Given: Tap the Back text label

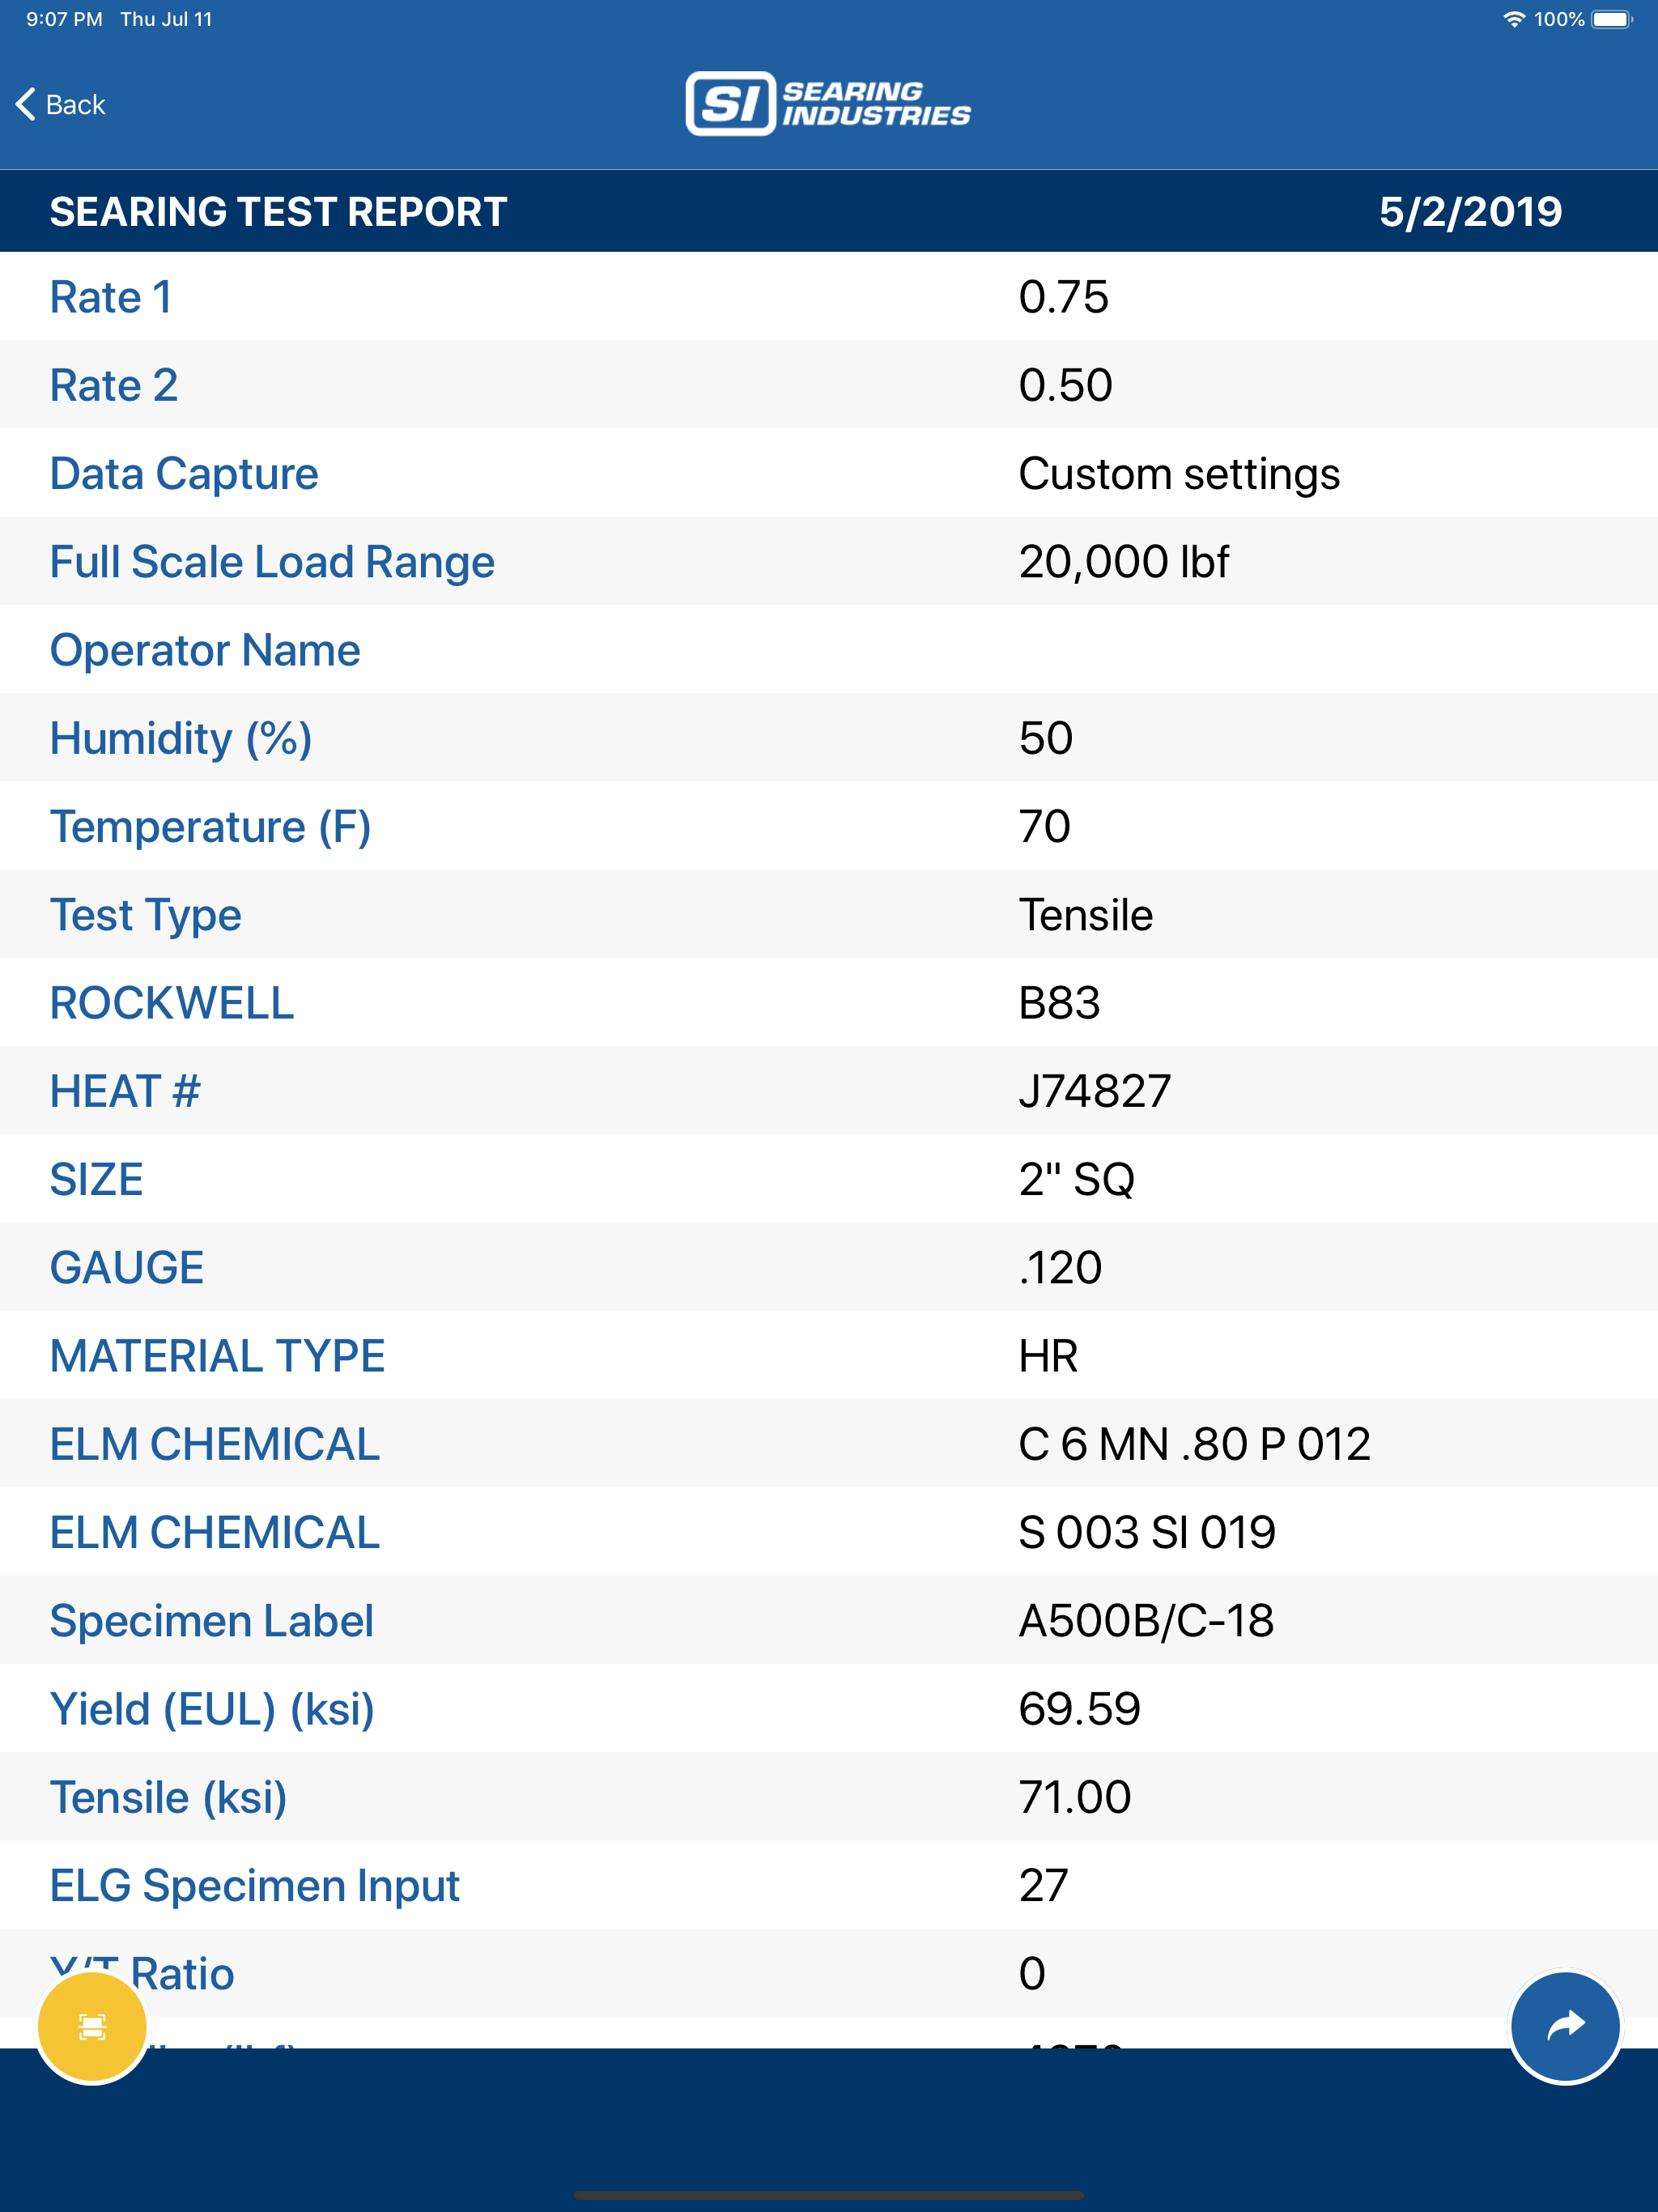Looking at the screenshot, I should click(x=76, y=105).
